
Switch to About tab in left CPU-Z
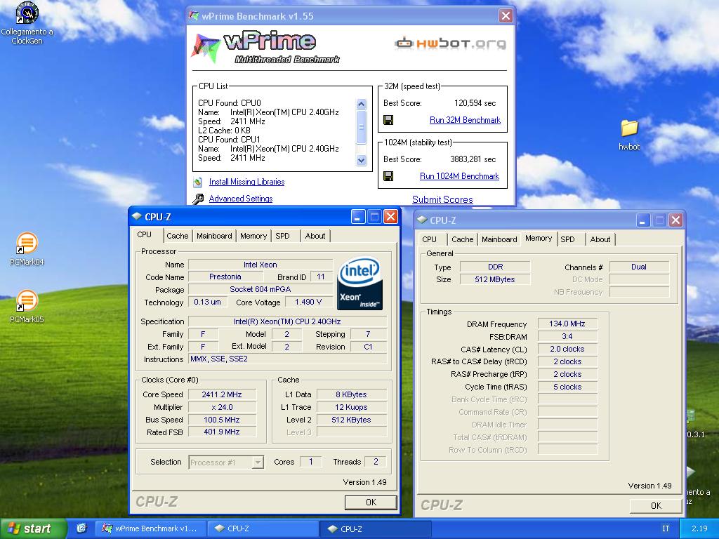(x=315, y=236)
